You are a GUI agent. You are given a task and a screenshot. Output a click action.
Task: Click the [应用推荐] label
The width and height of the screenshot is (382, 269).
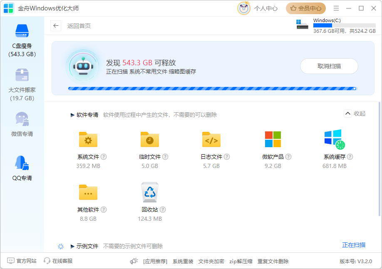(155, 262)
